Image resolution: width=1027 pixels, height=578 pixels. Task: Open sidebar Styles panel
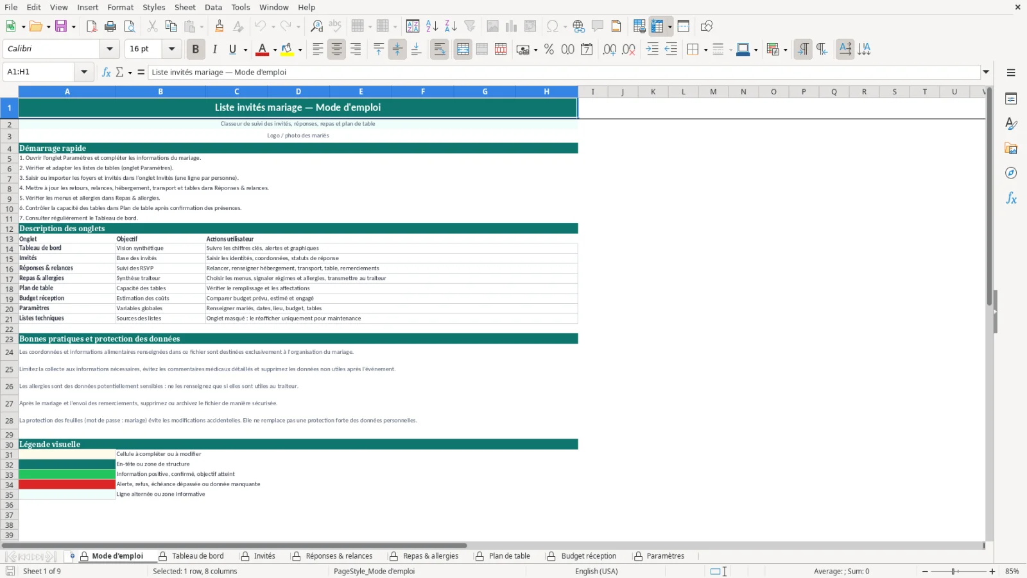click(1011, 123)
